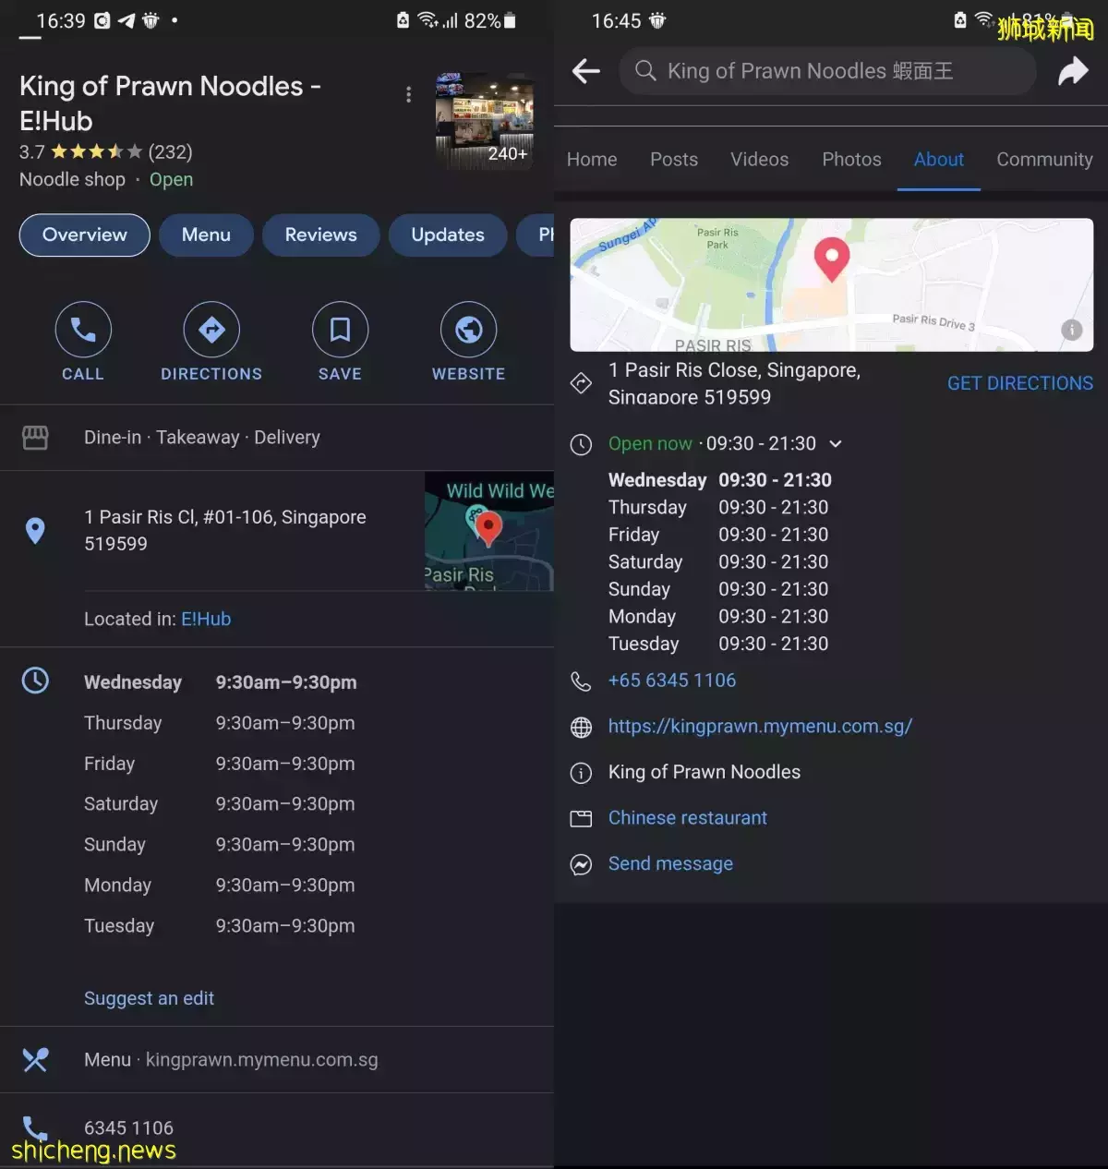Open the E!Hub location link
The height and width of the screenshot is (1169, 1108).
(x=206, y=619)
